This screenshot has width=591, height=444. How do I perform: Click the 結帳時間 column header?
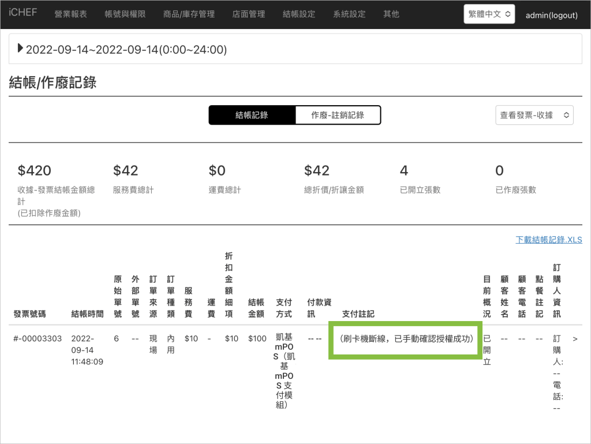click(x=87, y=314)
